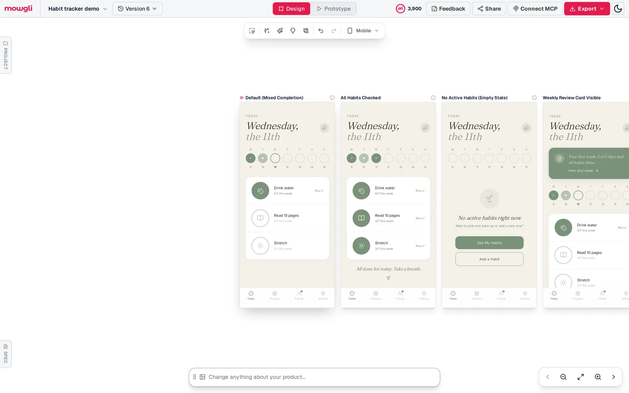Toggle Drink water in Weekly Review screen
Viewport: 629px width, 393px height.
[x=563, y=228]
